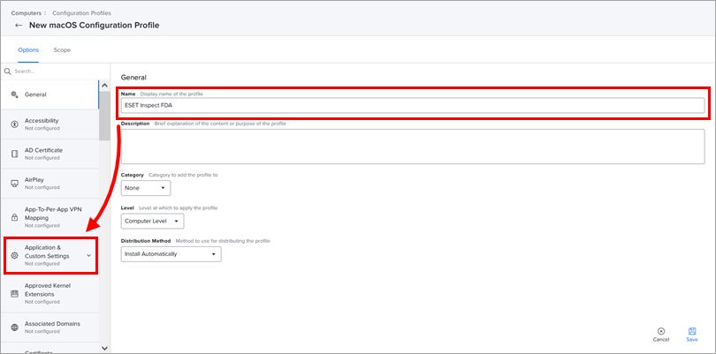716x354 pixels.
Task: Click the sidebar scroll-down arrow
Action: [x=104, y=348]
